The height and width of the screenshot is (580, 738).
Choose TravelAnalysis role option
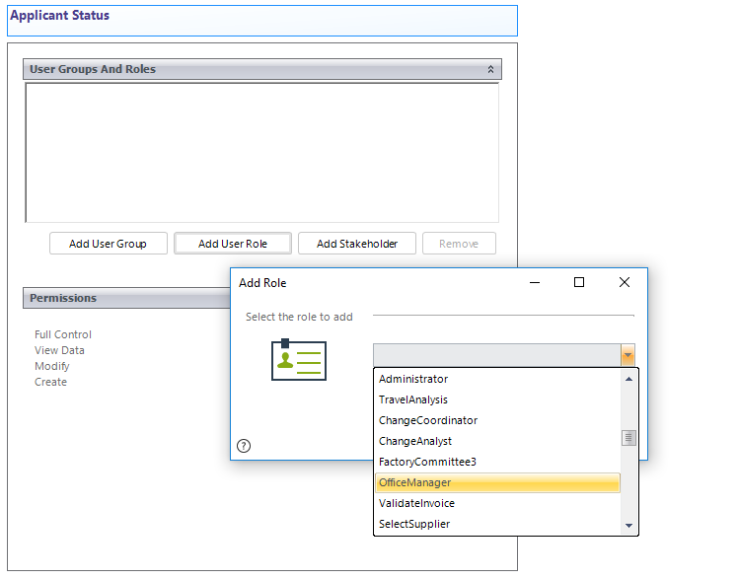tap(413, 399)
